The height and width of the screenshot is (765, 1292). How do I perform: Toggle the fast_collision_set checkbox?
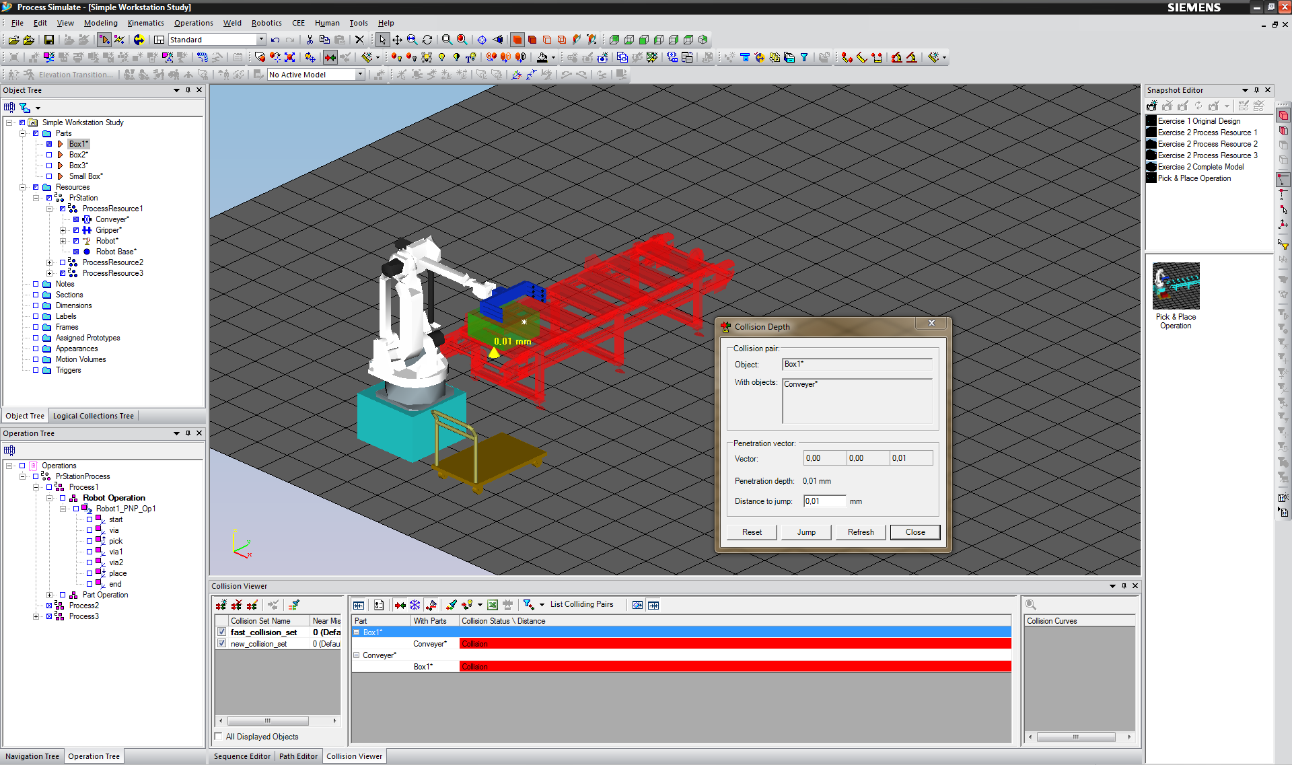pyautogui.click(x=221, y=632)
